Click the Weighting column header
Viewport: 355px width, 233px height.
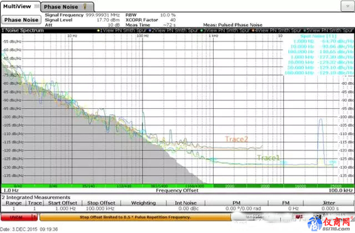point(144,203)
